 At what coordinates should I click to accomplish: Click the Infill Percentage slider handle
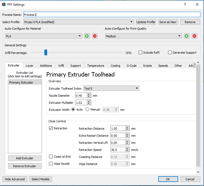(46, 52)
